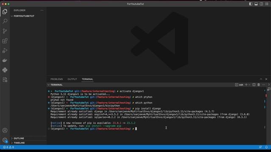
Task: Open the Source Control view
Action: pos(5,31)
